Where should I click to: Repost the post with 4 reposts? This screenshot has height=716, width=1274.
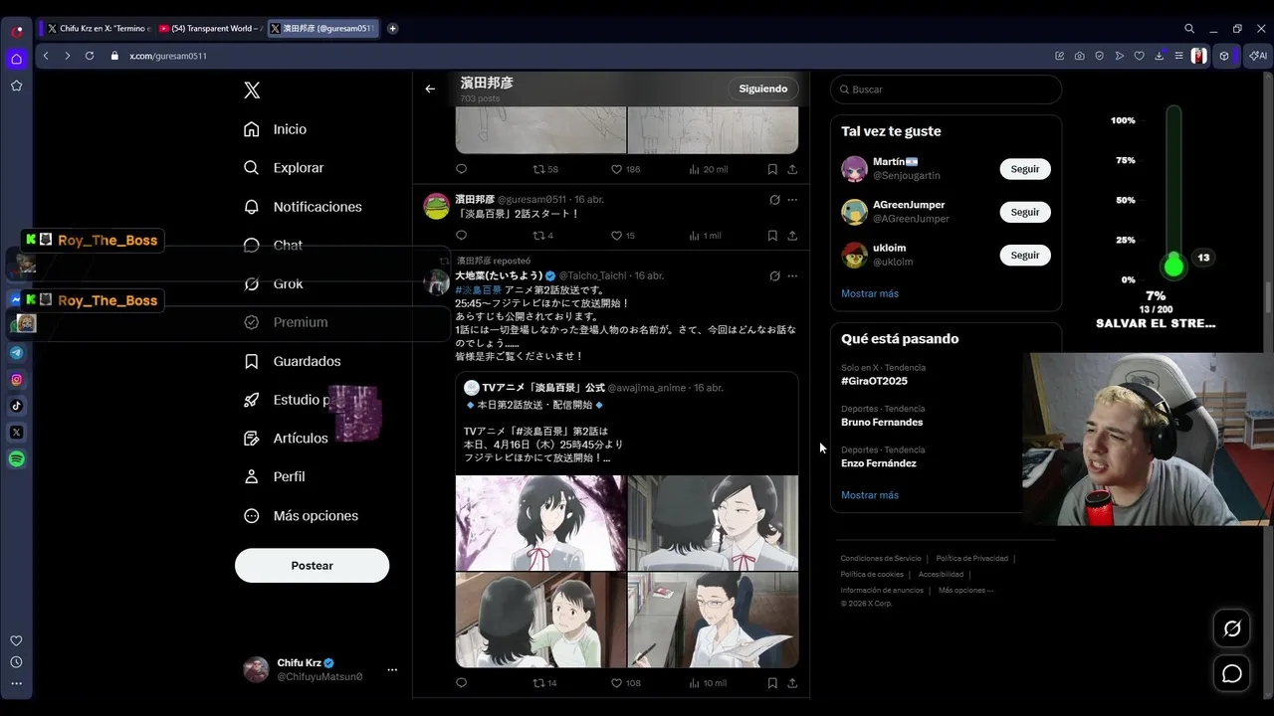click(x=543, y=236)
